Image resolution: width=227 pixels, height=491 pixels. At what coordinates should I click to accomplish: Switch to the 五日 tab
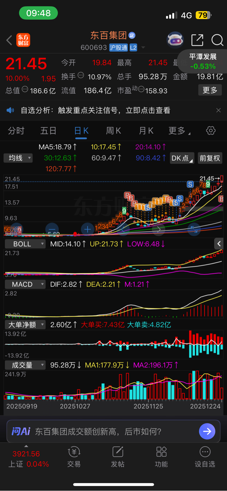(48, 131)
